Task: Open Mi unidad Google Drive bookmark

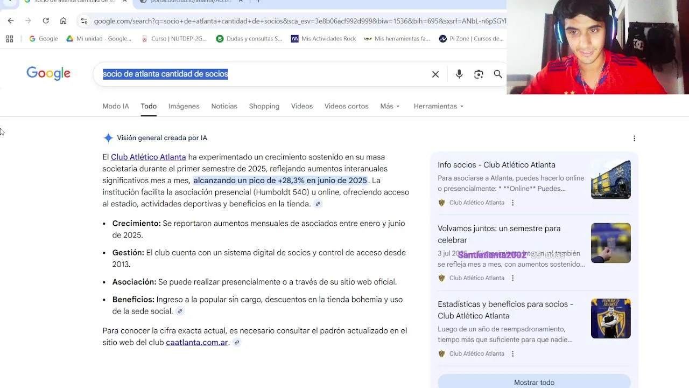Action: point(99,39)
